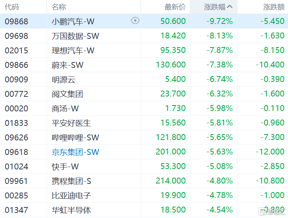
Task: Select the 华虹半导体 name
Action: tap(71, 210)
